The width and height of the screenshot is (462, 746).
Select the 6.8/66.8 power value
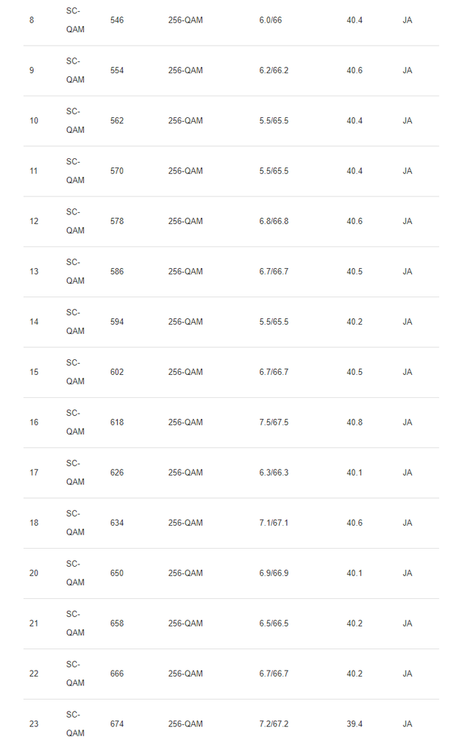point(273,221)
